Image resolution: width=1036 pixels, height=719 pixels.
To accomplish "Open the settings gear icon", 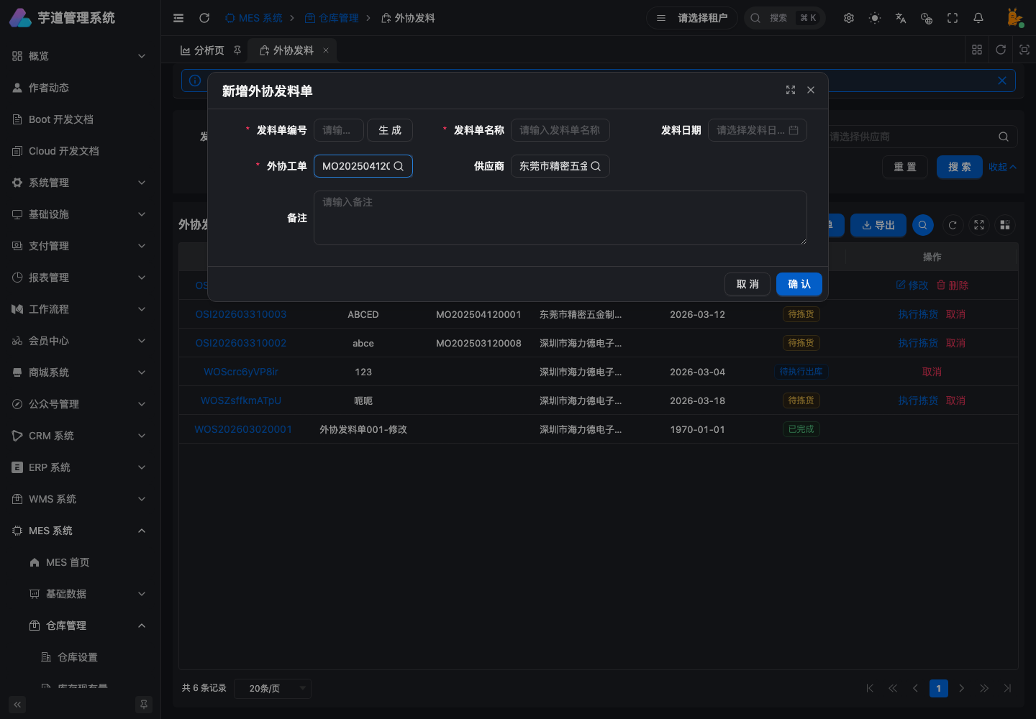I will (849, 18).
